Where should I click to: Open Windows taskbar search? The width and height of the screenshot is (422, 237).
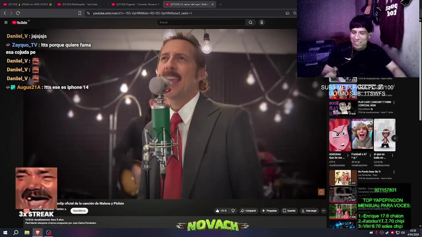pos(16,233)
